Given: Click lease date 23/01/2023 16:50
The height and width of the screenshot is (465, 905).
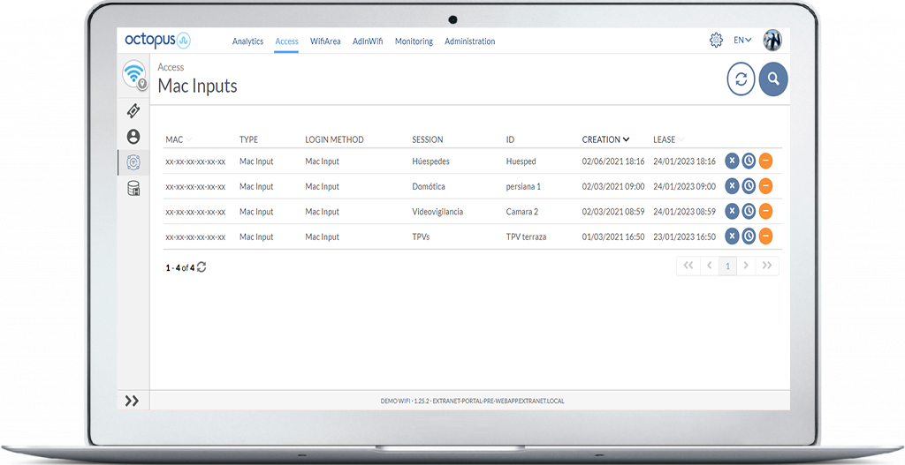Looking at the screenshot, I should tap(685, 236).
